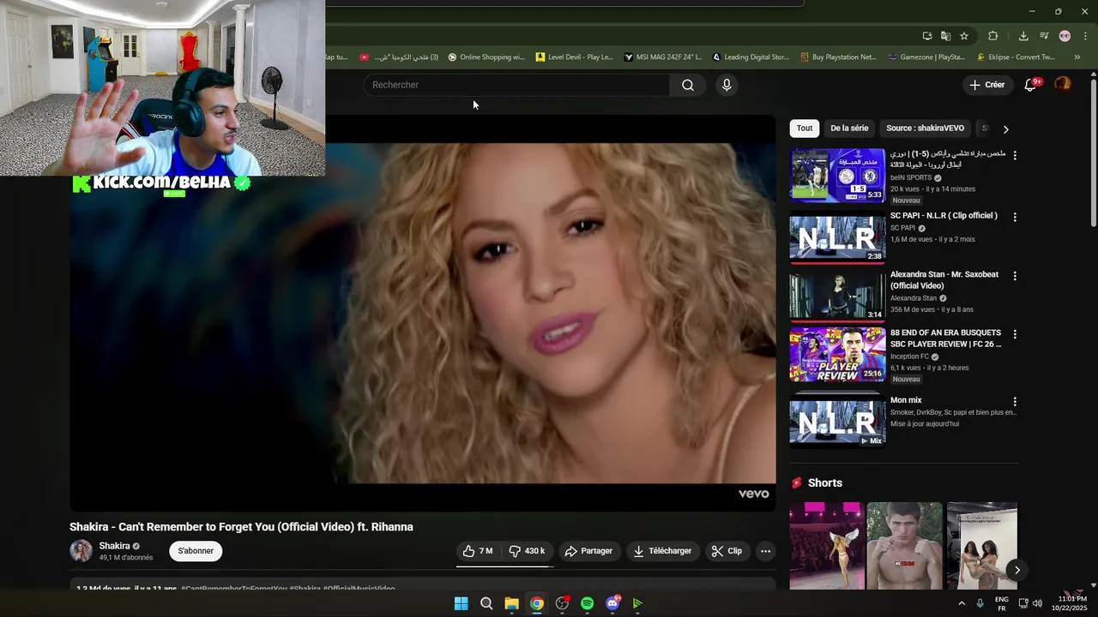Click the Shakira video player
This screenshot has width=1098, height=617.
pyautogui.click(x=423, y=313)
